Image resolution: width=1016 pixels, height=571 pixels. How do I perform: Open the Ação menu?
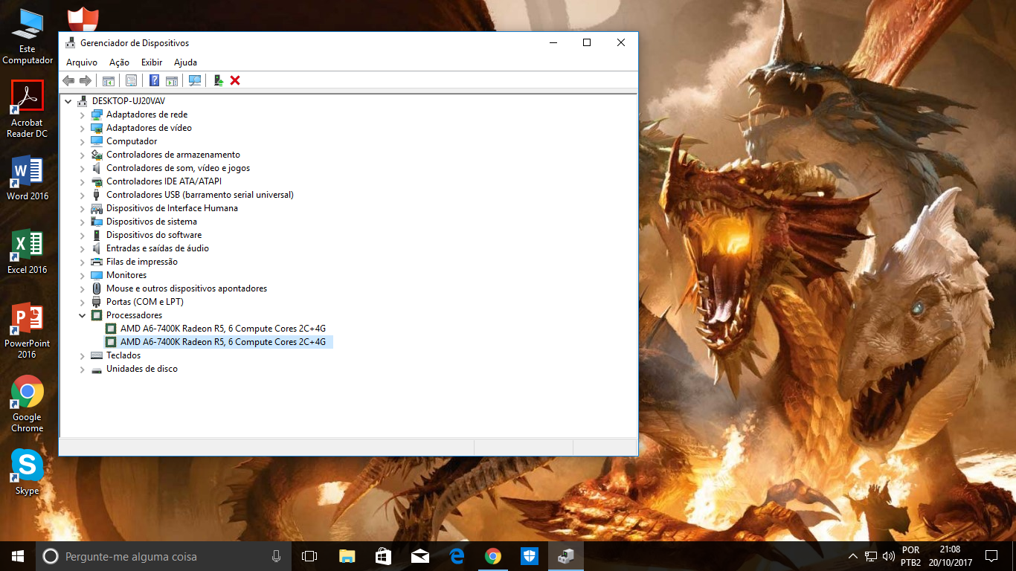click(119, 62)
